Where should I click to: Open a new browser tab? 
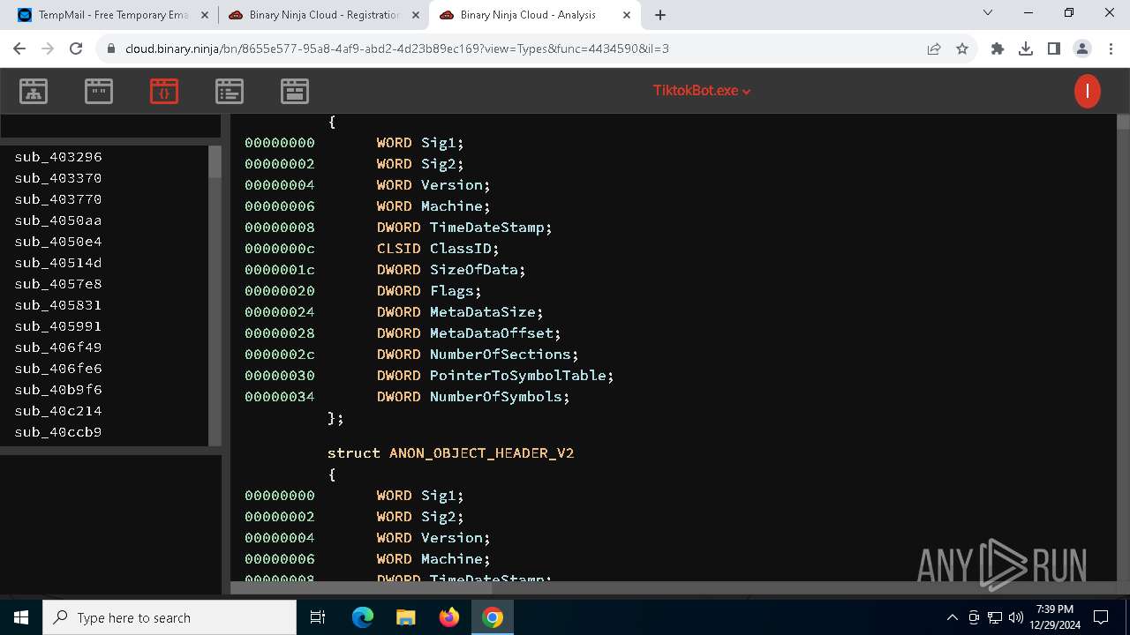pyautogui.click(x=660, y=15)
